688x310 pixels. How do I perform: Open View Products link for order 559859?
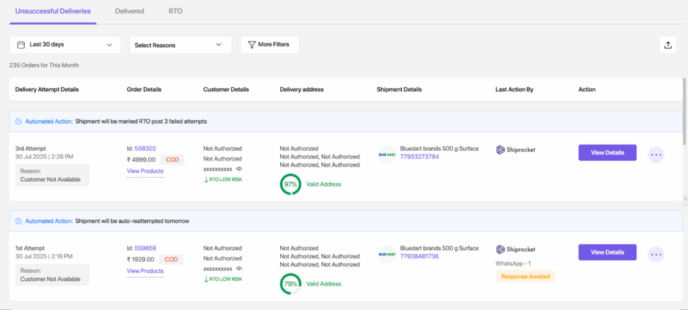tap(145, 271)
